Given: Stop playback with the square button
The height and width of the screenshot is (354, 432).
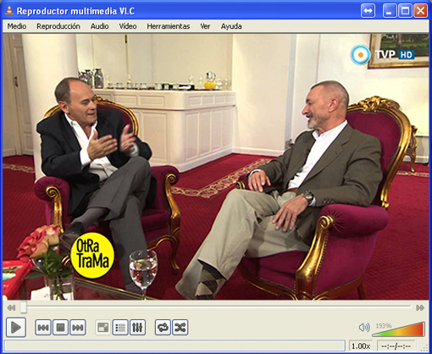Looking at the screenshot, I should [60, 328].
